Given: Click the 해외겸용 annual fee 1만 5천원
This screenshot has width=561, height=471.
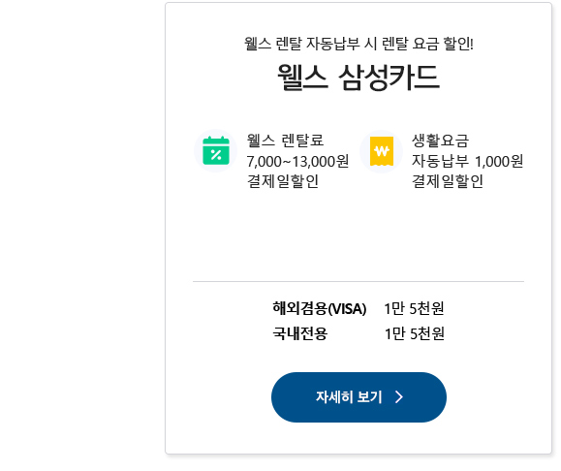Looking at the screenshot, I should (414, 308).
